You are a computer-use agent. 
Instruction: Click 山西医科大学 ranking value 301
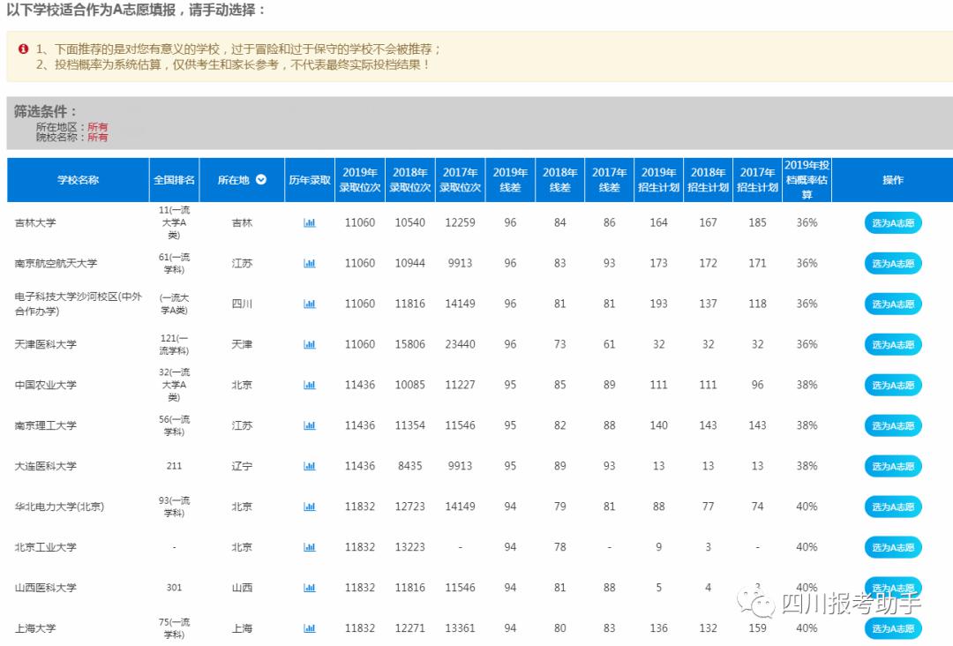174,588
